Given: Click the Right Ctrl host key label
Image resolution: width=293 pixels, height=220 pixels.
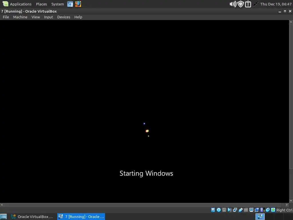Looking at the screenshot, I should coord(284,210).
